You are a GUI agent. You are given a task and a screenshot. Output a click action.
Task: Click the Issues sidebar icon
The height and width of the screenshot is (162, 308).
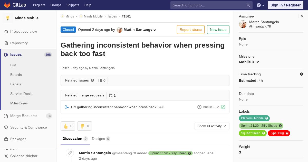click(6, 55)
